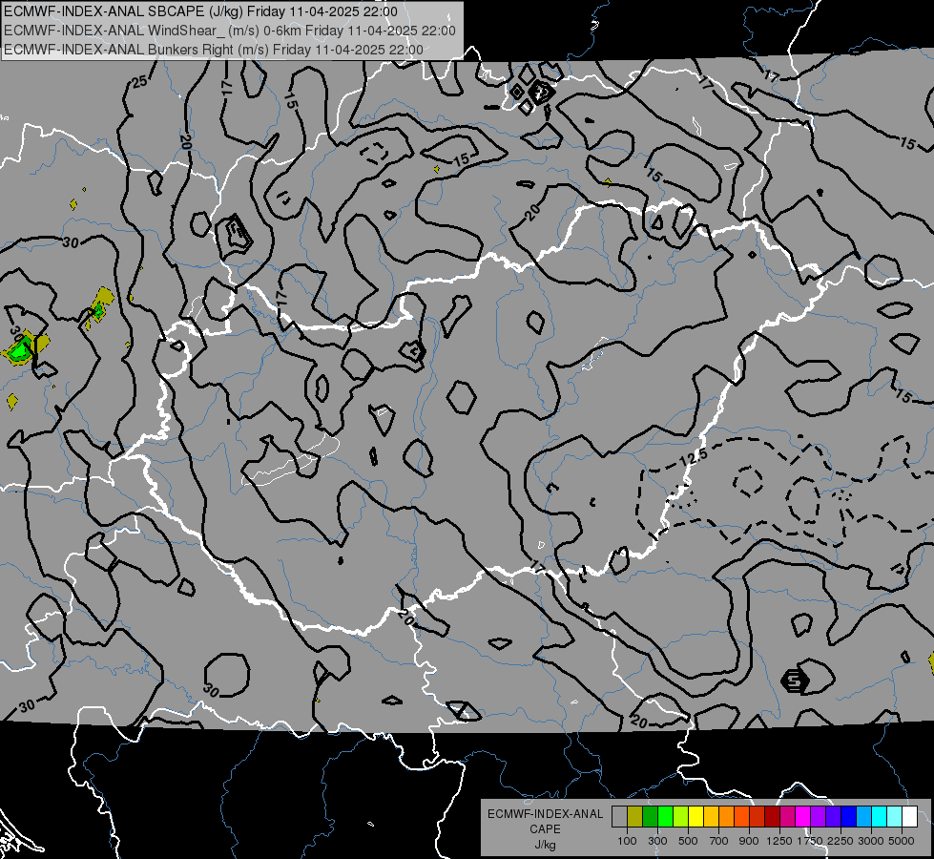Image resolution: width=934 pixels, height=859 pixels.
Task: Click the 25 contour label on map
Action: [140, 82]
